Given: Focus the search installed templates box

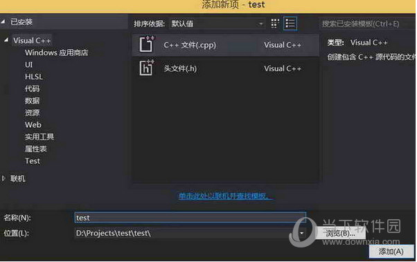Looking at the screenshot, I should (x=368, y=24).
